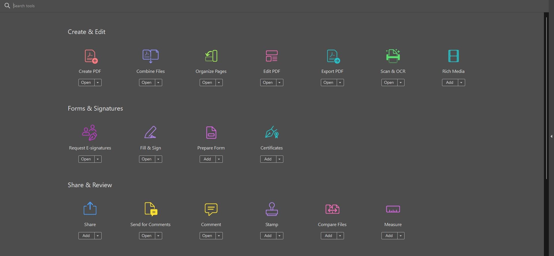The width and height of the screenshot is (554, 256).
Task: Click the Share upload icon
Action: (x=90, y=208)
